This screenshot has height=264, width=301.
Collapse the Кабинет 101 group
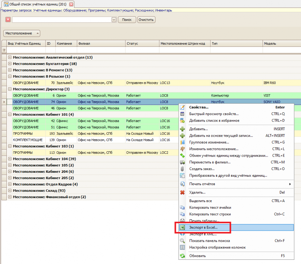pos(10,114)
